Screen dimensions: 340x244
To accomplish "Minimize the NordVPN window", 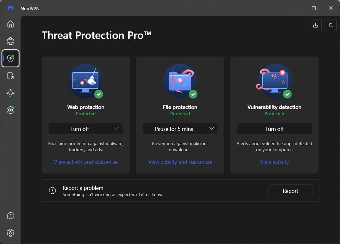I will point(296,8).
